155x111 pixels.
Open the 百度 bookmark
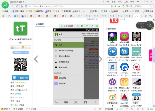tap(48, 11)
